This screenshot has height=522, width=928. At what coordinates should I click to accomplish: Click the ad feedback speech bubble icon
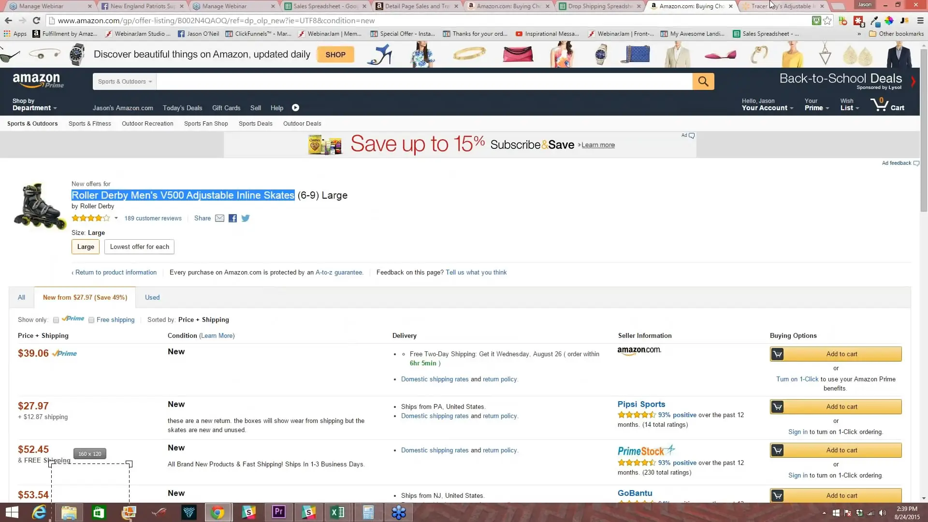916,163
